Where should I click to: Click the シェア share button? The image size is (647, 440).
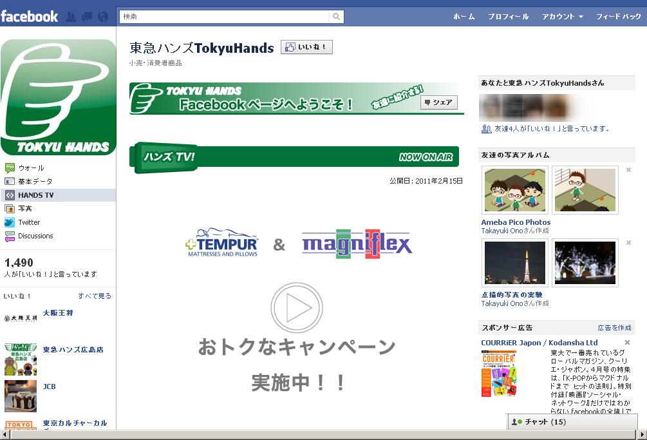[x=439, y=102]
